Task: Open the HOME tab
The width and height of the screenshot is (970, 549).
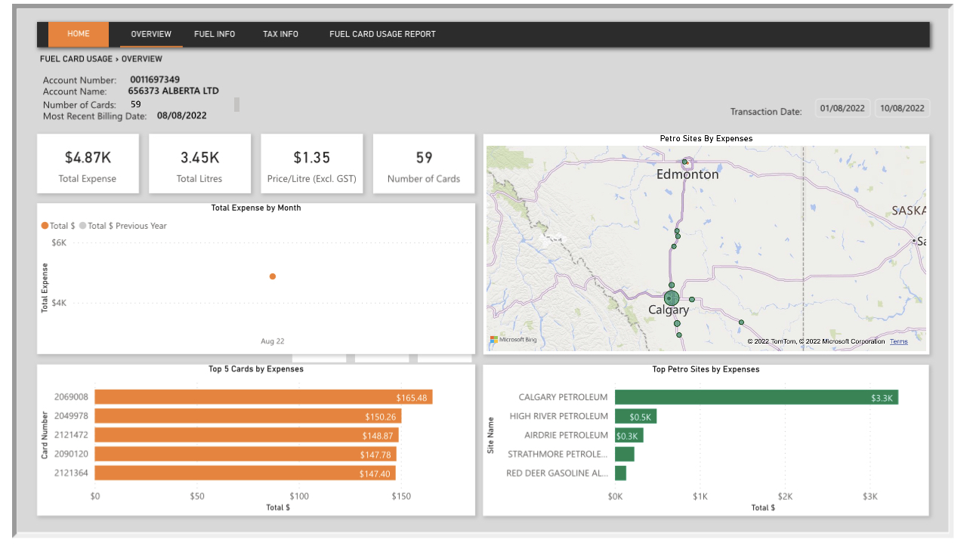Action: click(79, 34)
